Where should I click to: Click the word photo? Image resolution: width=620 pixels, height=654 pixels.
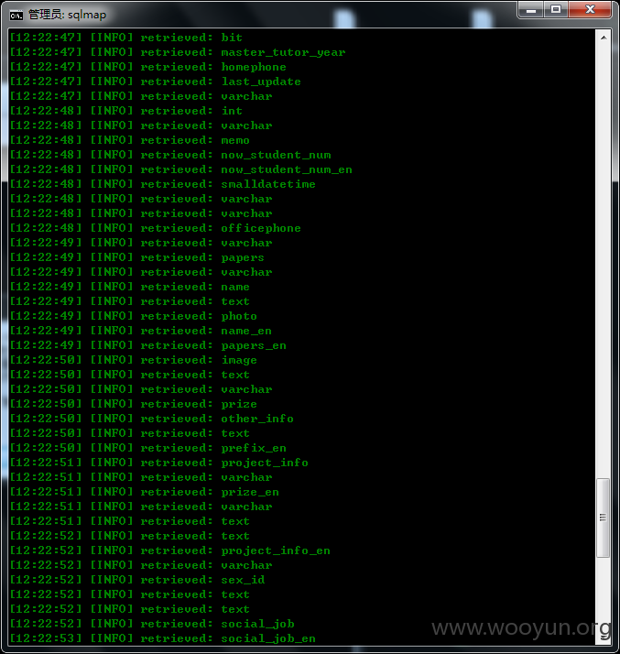pos(239,316)
